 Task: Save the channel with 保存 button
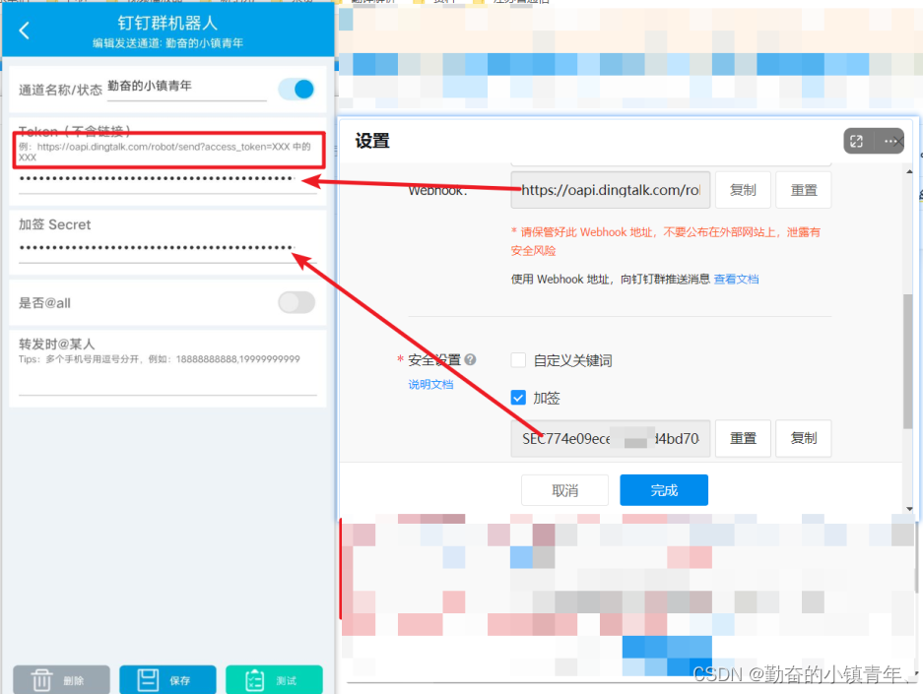(x=167, y=680)
